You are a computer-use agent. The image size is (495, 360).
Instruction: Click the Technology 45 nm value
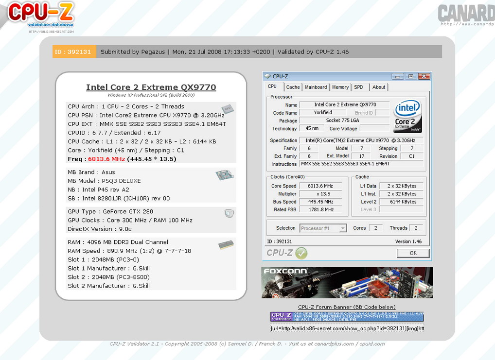[312, 128]
